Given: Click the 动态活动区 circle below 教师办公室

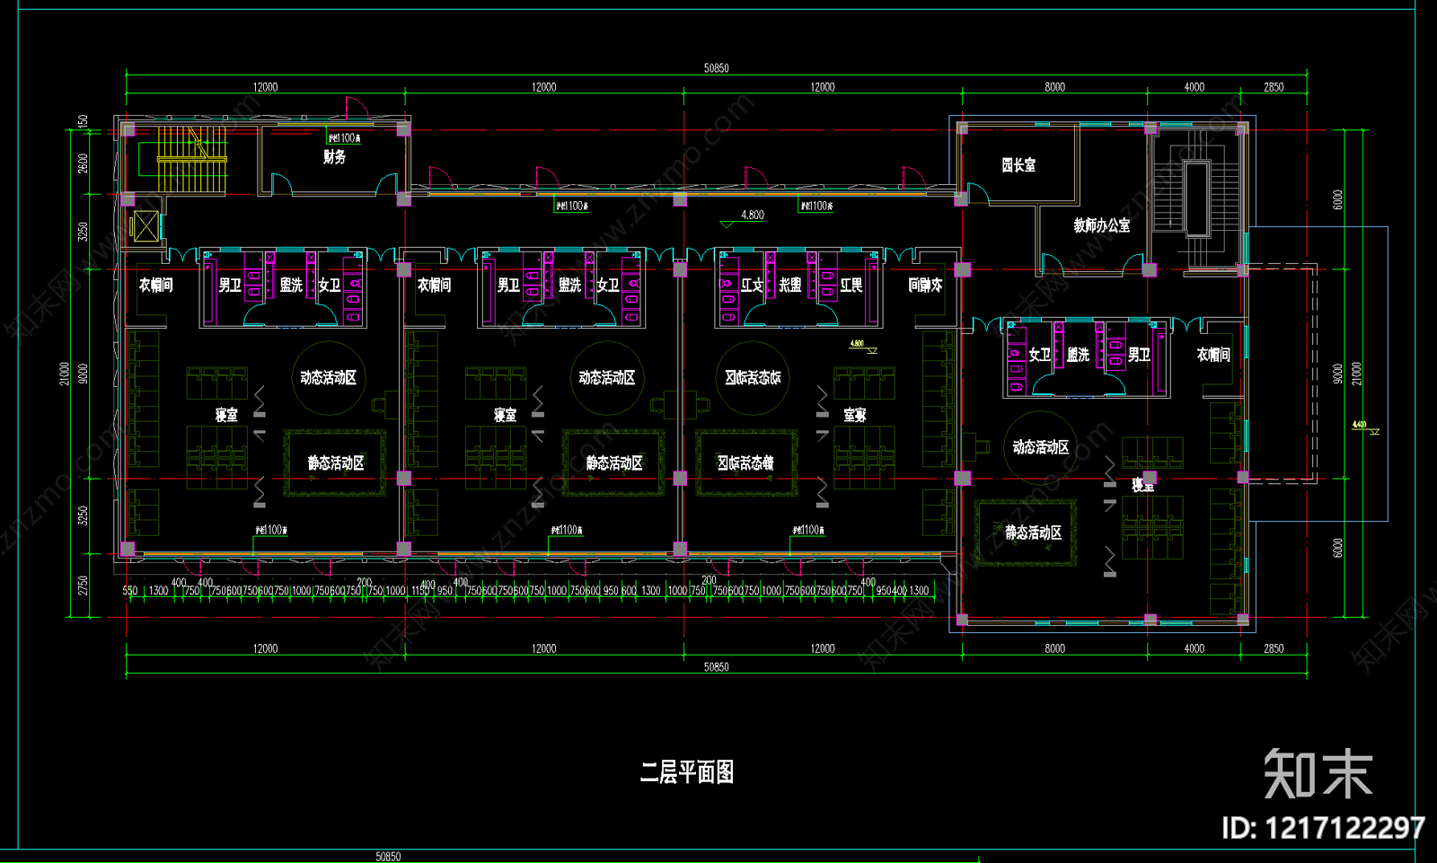Looking at the screenshot, I should coord(1040,447).
